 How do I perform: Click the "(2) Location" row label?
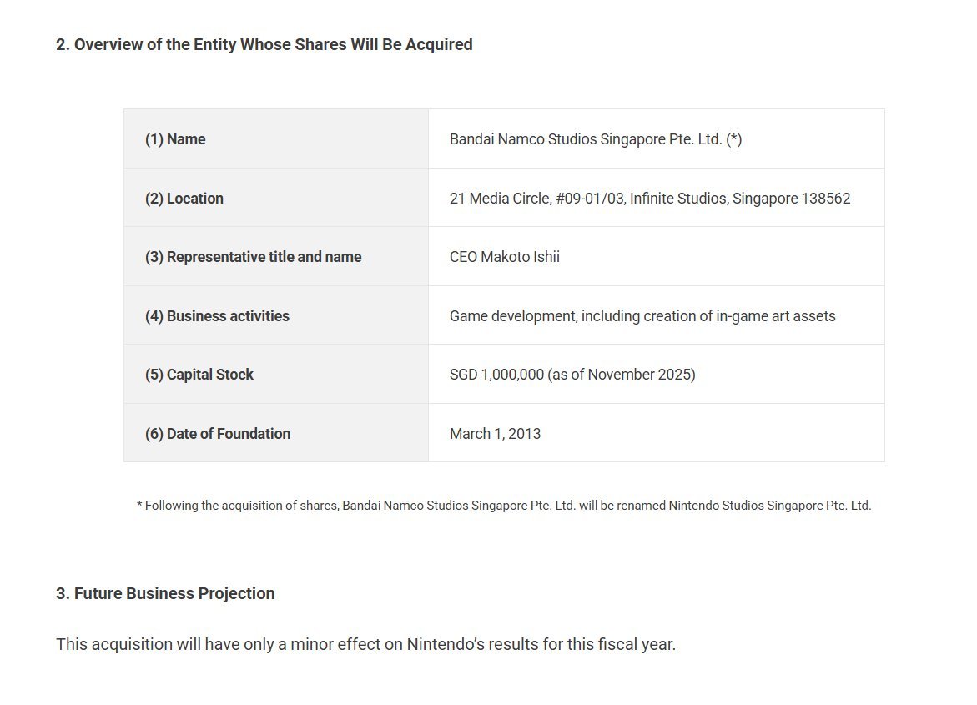[184, 199]
